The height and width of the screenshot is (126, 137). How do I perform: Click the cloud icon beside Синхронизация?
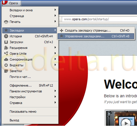6,59
